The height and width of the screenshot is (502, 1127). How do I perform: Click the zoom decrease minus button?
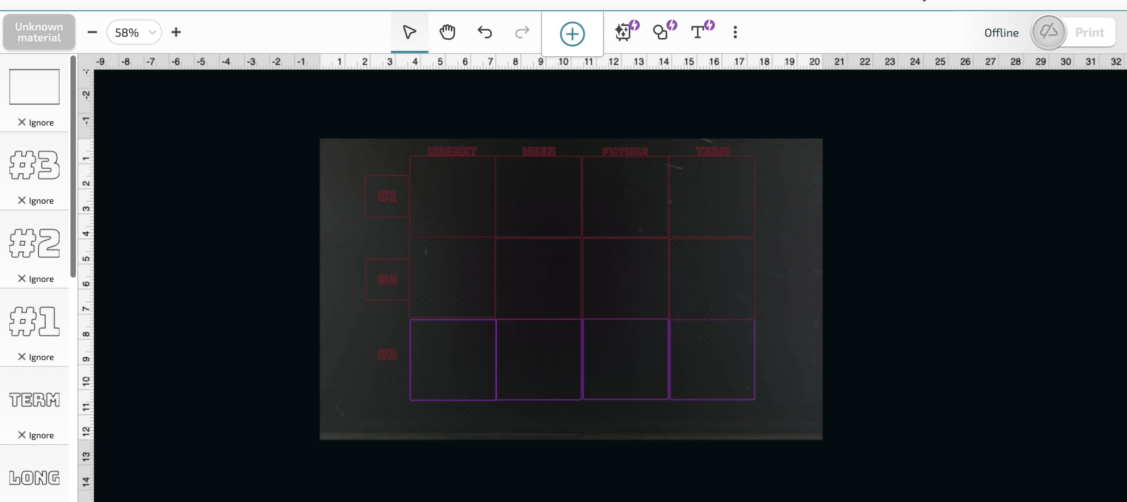coord(92,32)
